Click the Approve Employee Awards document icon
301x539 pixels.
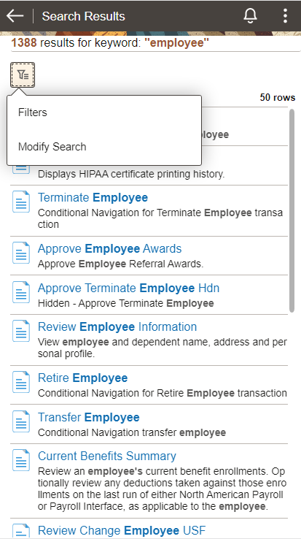[x=21, y=253]
